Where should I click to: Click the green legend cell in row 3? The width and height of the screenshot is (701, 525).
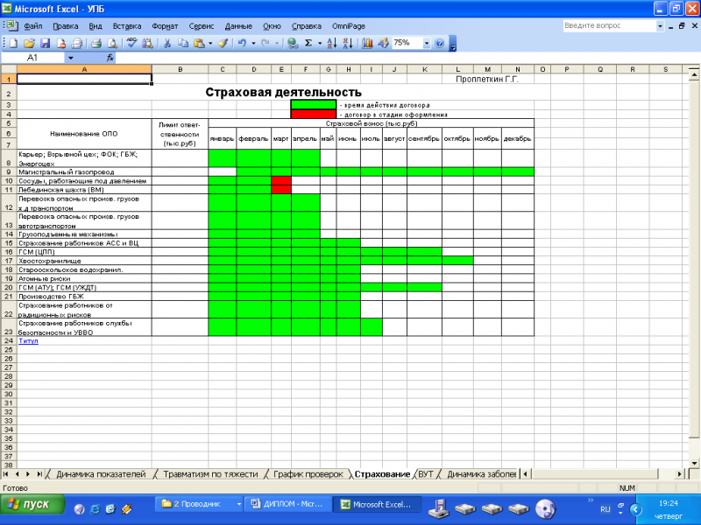pos(313,105)
